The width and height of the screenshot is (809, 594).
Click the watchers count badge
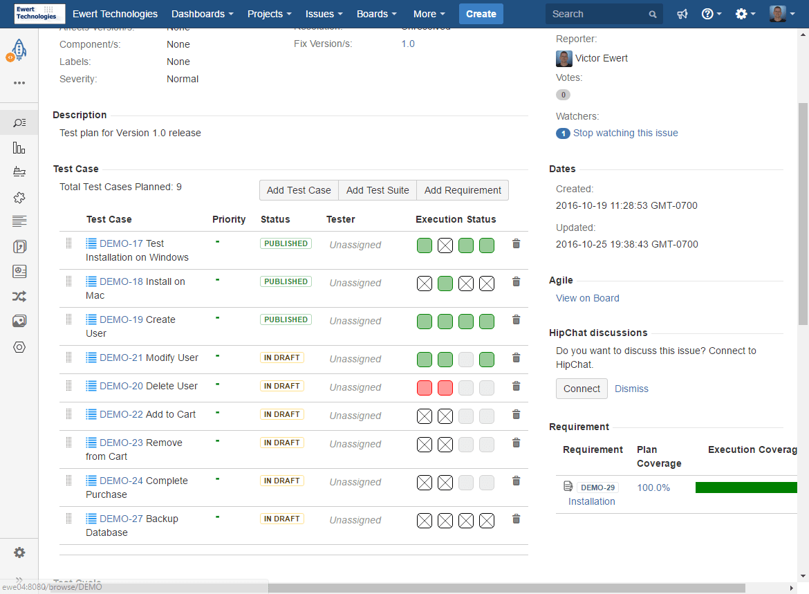(x=563, y=133)
